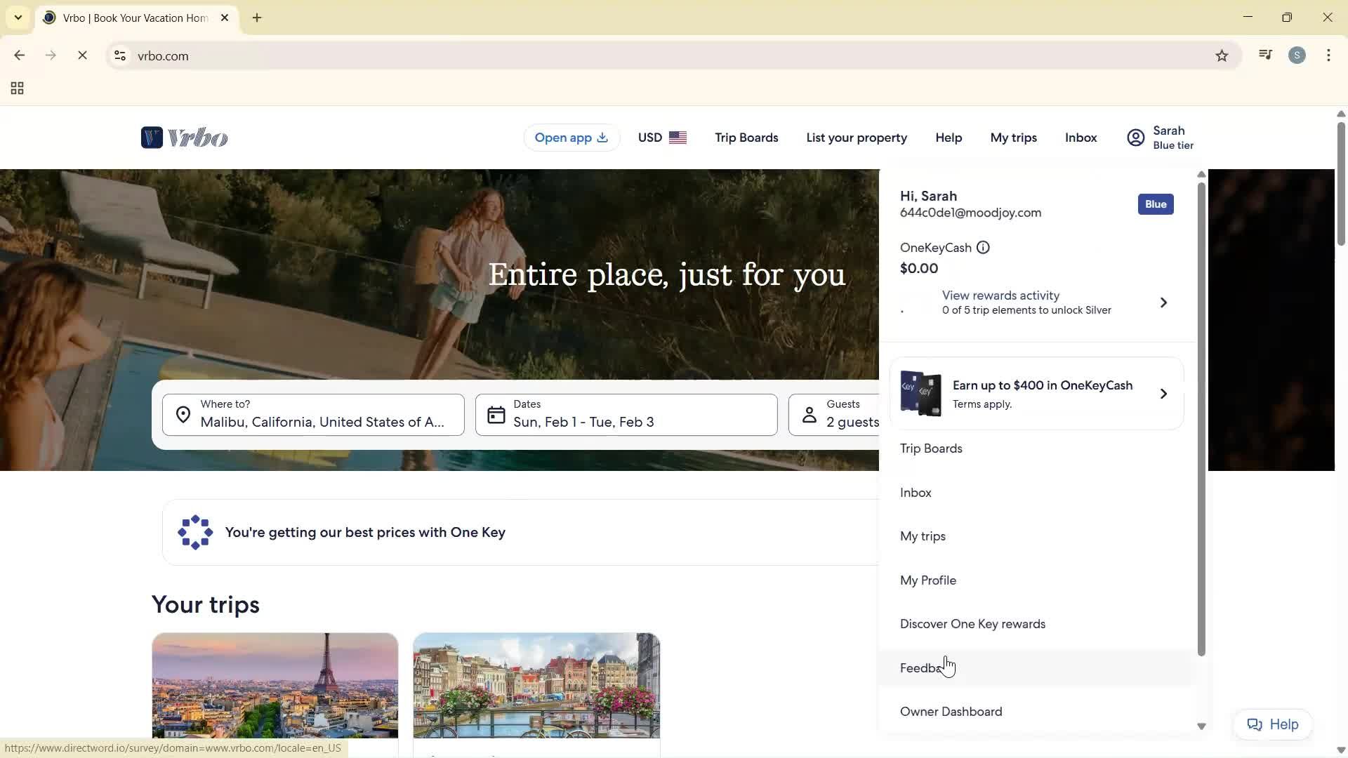Open the List your property link
Viewport: 1348px width, 758px height.
click(857, 137)
